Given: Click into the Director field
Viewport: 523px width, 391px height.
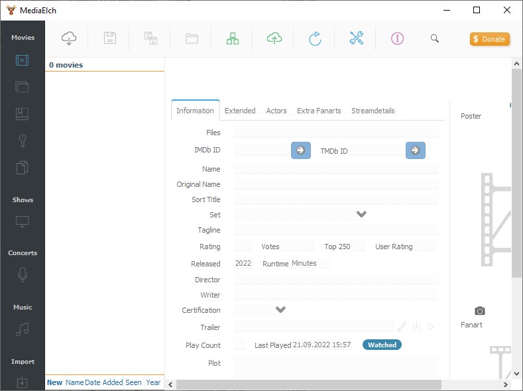Looking at the screenshot, I should [x=336, y=280].
